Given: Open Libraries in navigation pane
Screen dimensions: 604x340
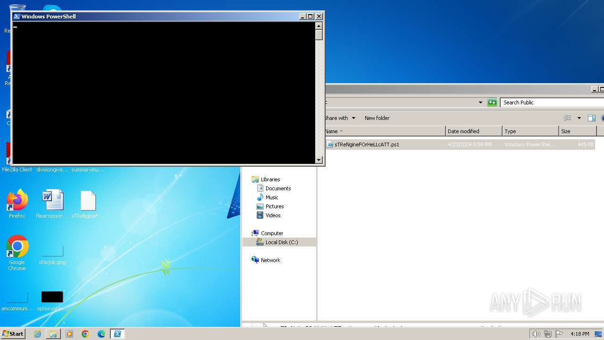Looking at the screenshot, I should click(x=270, y=179).
